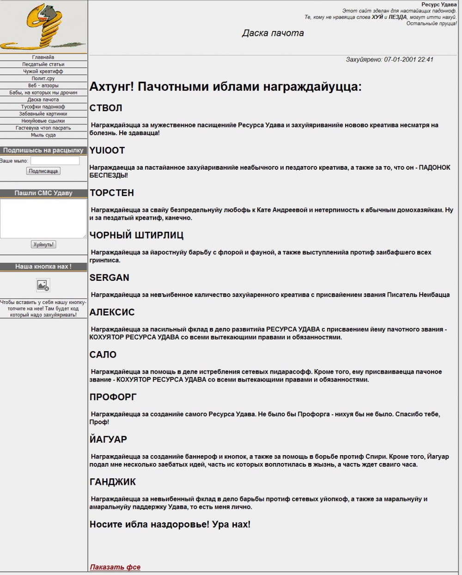Open the menu item starting with Бабы
Screen dimensions: 462x575
(43, 93)
